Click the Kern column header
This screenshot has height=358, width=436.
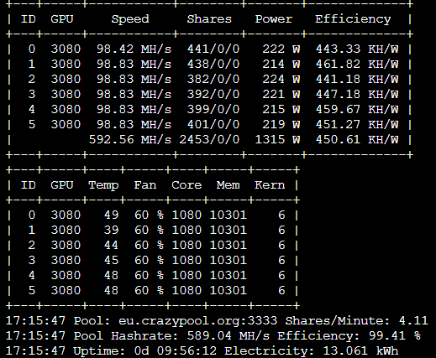pos(270,185)
